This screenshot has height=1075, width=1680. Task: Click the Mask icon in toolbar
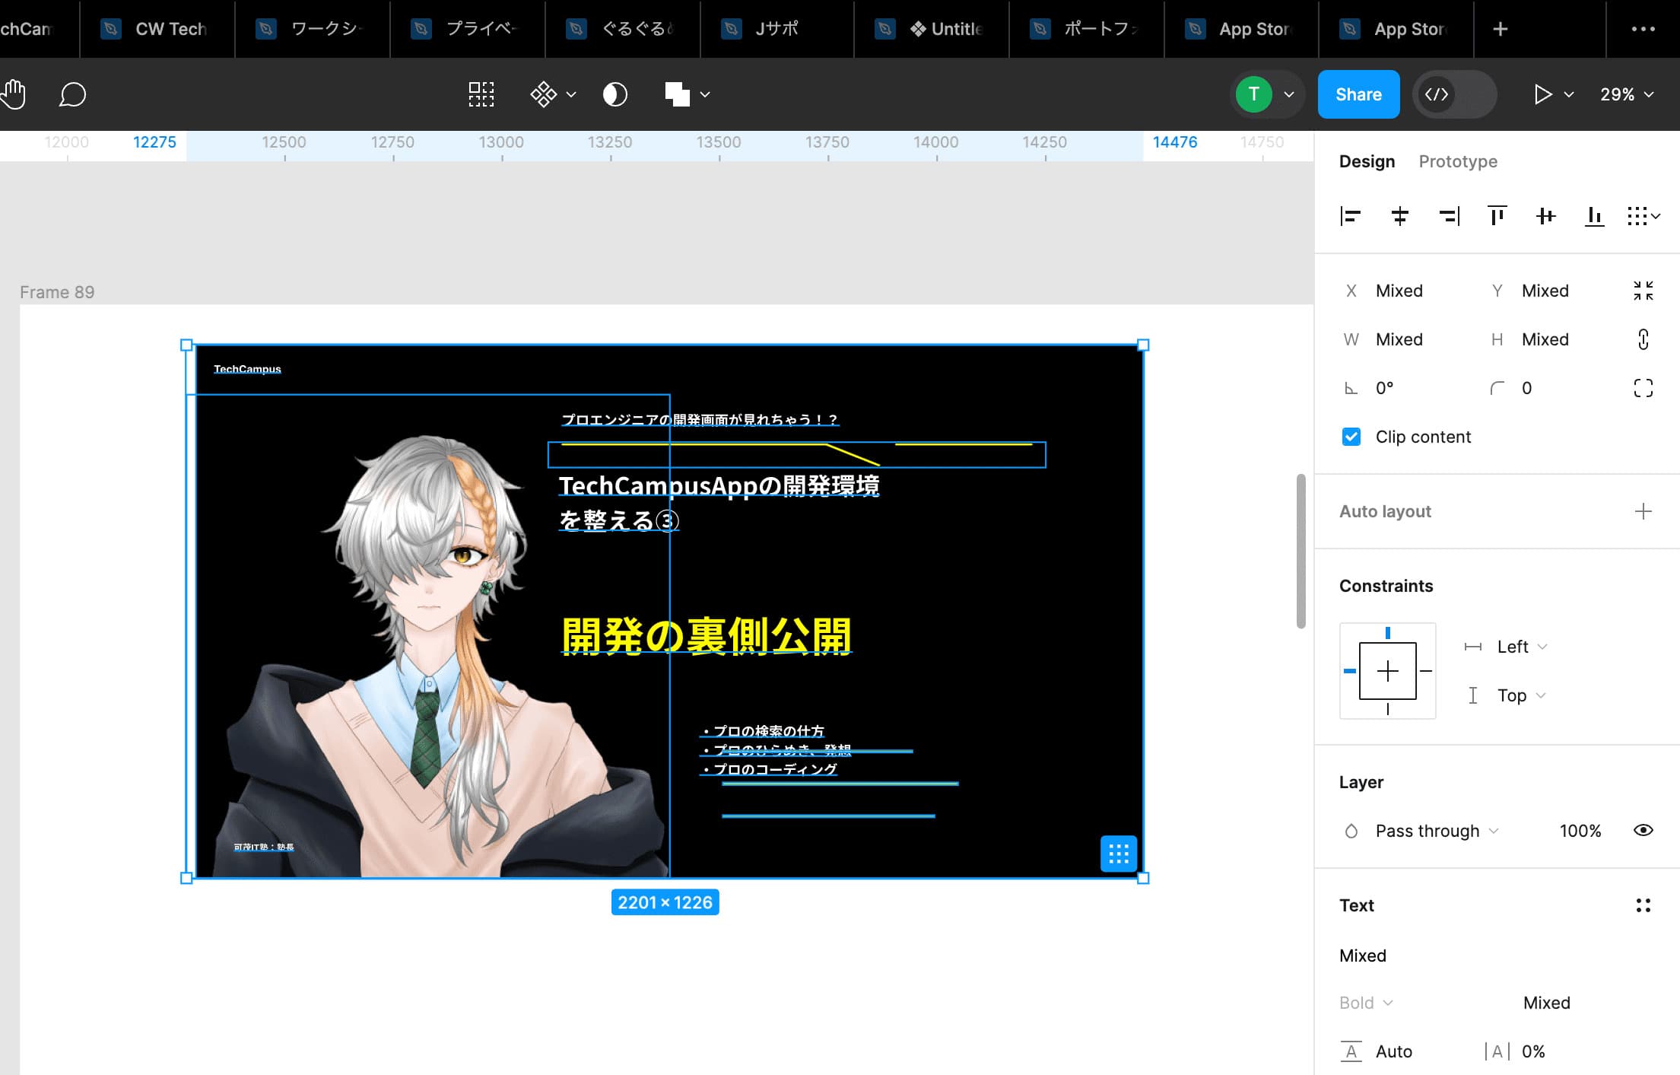tap(615, 94)
